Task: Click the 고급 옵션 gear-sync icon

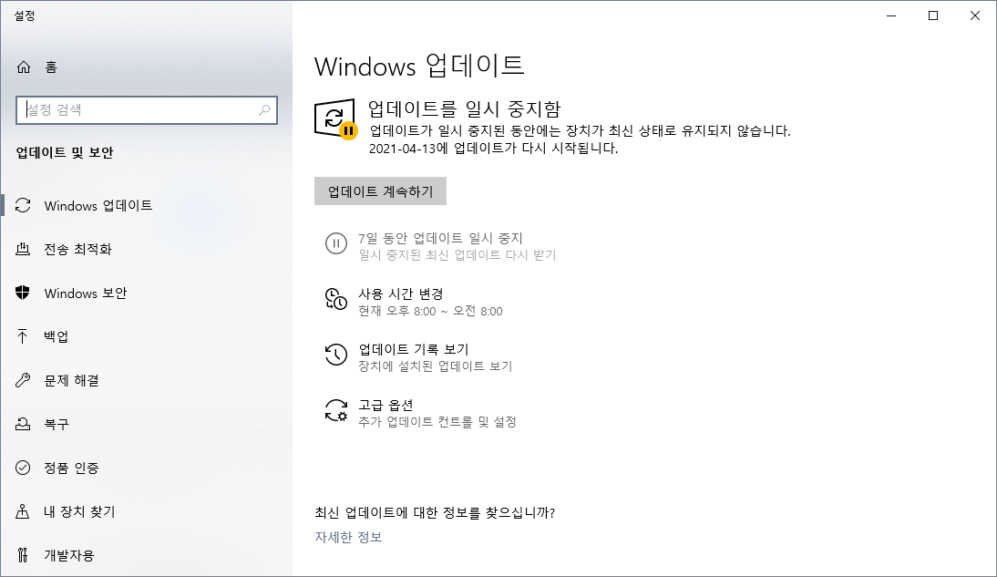Action: click(x=335, y=410)
